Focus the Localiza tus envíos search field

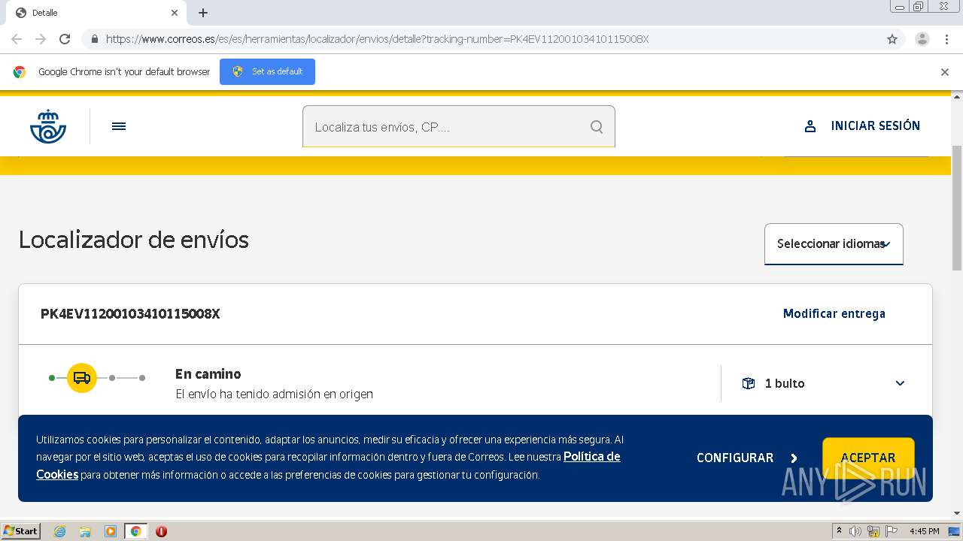459,126
